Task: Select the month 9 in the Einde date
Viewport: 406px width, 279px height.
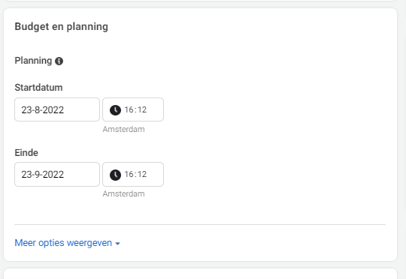Action: 38,175
